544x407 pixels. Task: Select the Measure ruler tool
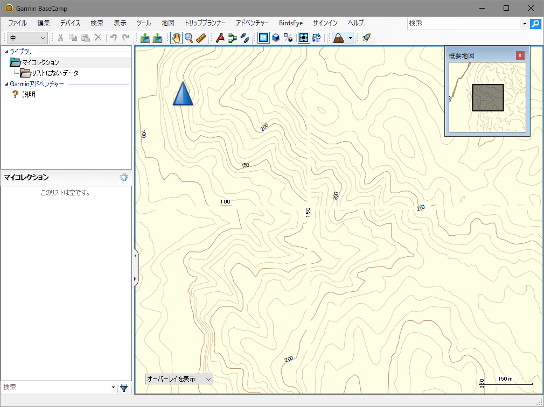pos(201,38)
